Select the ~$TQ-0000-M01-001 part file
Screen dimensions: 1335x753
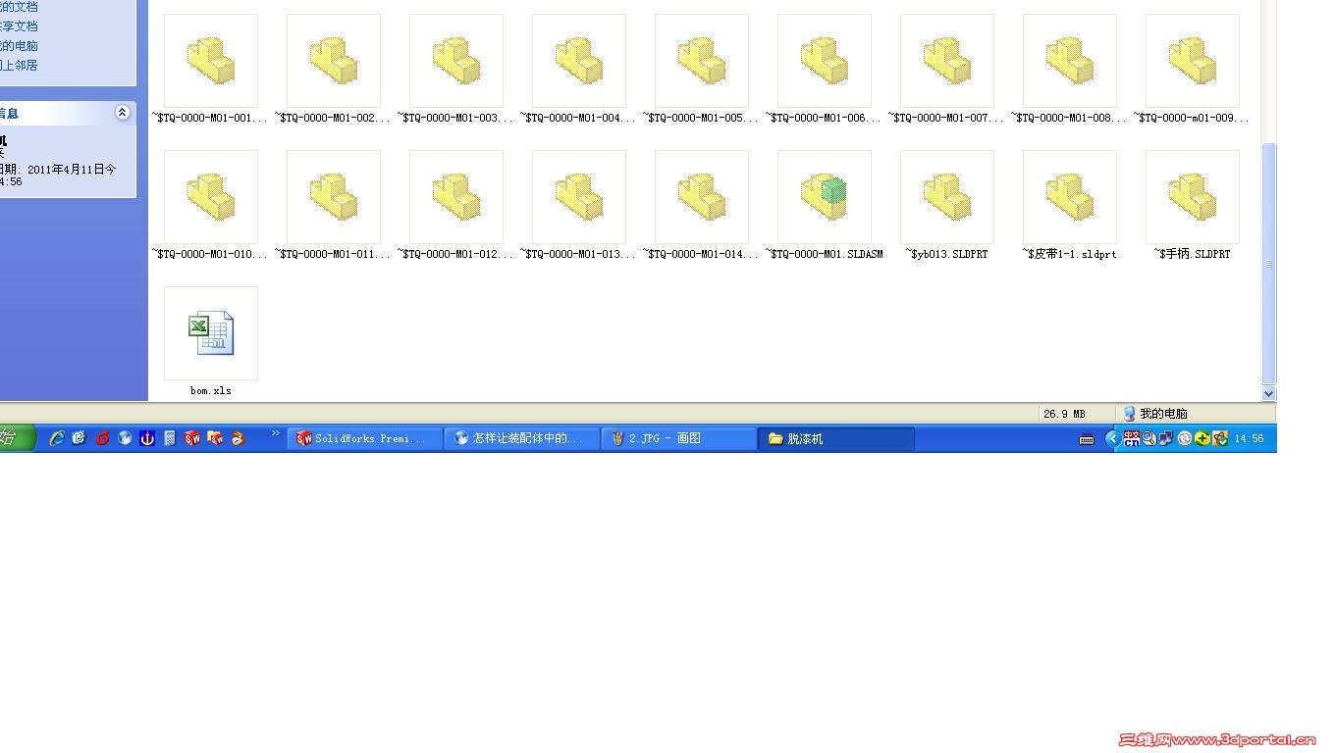[x=211, y=69]
